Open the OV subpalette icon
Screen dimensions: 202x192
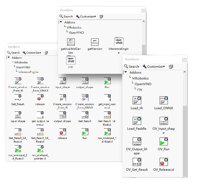click(71, 60)
